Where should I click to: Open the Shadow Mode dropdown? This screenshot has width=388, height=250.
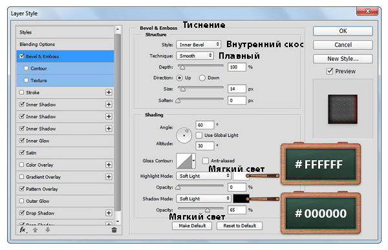click(204, 198)
